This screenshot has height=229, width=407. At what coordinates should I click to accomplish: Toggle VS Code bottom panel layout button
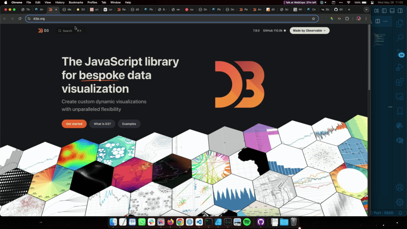coord(392,11)
